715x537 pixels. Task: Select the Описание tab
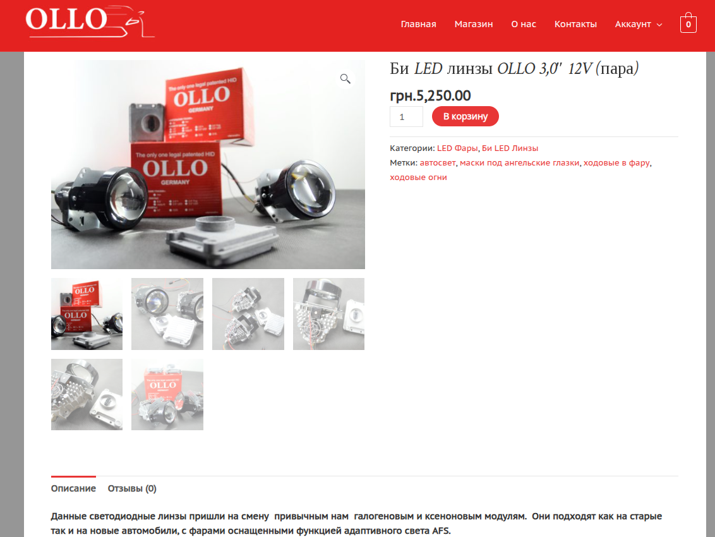[x=73, y=488]
